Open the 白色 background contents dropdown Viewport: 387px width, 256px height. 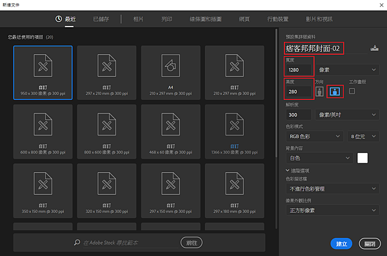(320, 158)
